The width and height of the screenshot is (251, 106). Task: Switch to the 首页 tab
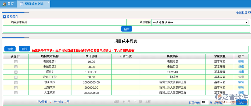coord(8,4)
